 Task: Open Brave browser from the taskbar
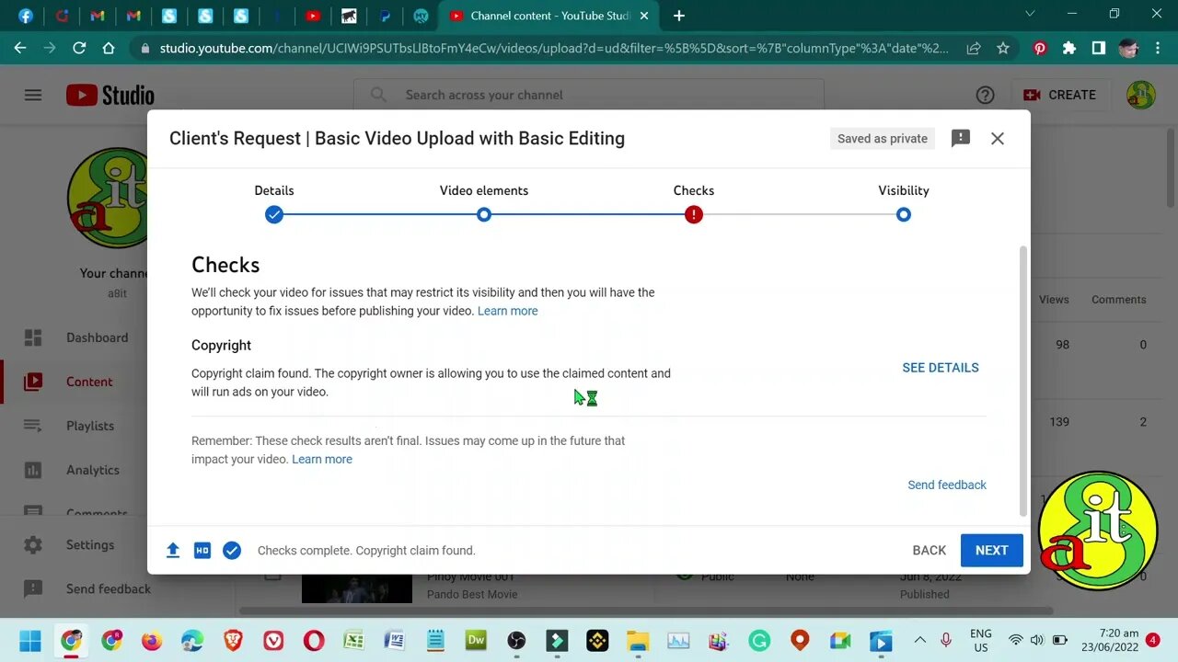(x=233, y=641)
